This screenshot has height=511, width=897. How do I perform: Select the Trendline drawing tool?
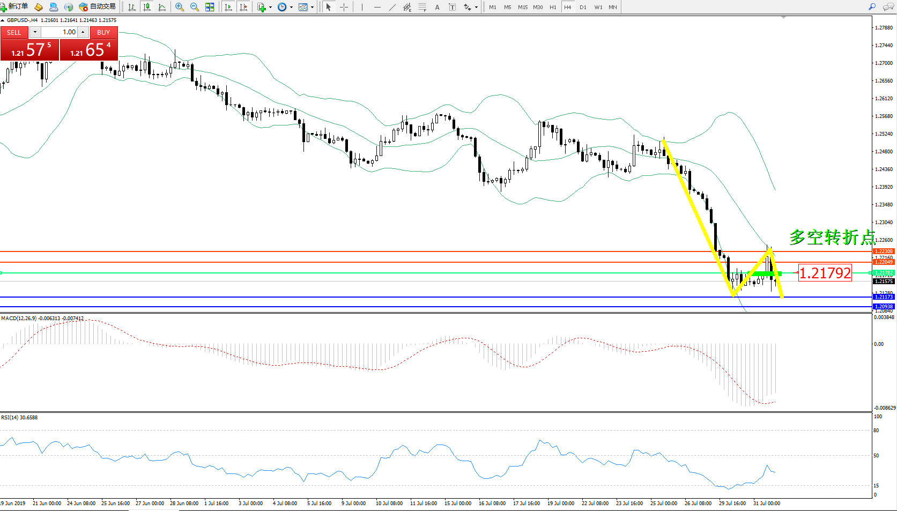(x=392, y=7)
